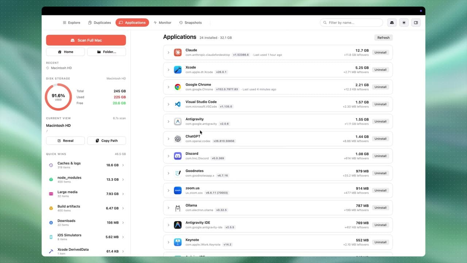This screenshot has height=263, width=467.
Task: Go to the Monitor tab
Action: click(x=162, y=23)
